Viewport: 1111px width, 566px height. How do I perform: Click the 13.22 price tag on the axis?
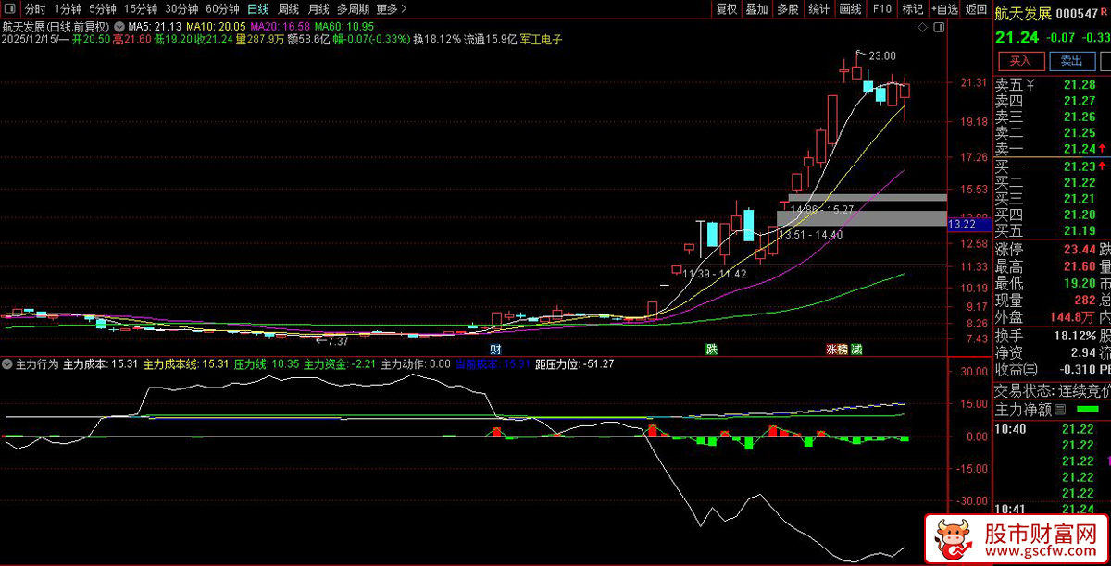[x=963, y=224]
